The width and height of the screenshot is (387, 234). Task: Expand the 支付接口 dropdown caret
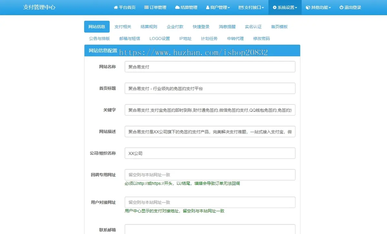coord(263,8)
